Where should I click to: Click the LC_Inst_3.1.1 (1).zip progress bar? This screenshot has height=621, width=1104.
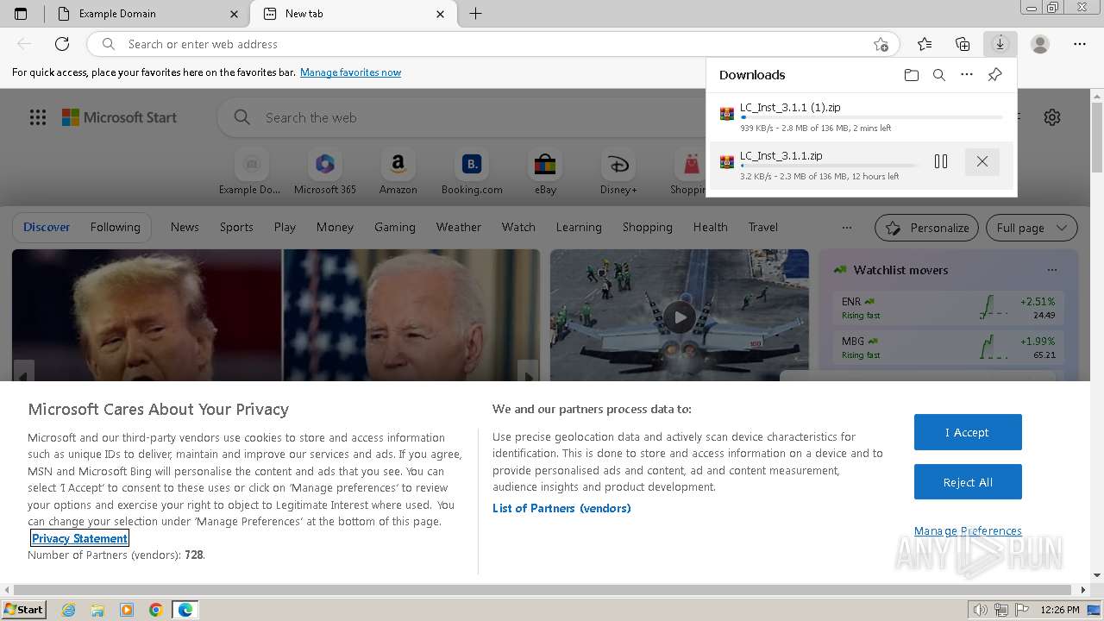pos(871,117)
